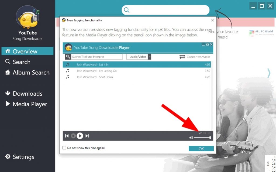Minimize the main application window
Viewport: 276px width, 172px height.
(x=253, y=6)
